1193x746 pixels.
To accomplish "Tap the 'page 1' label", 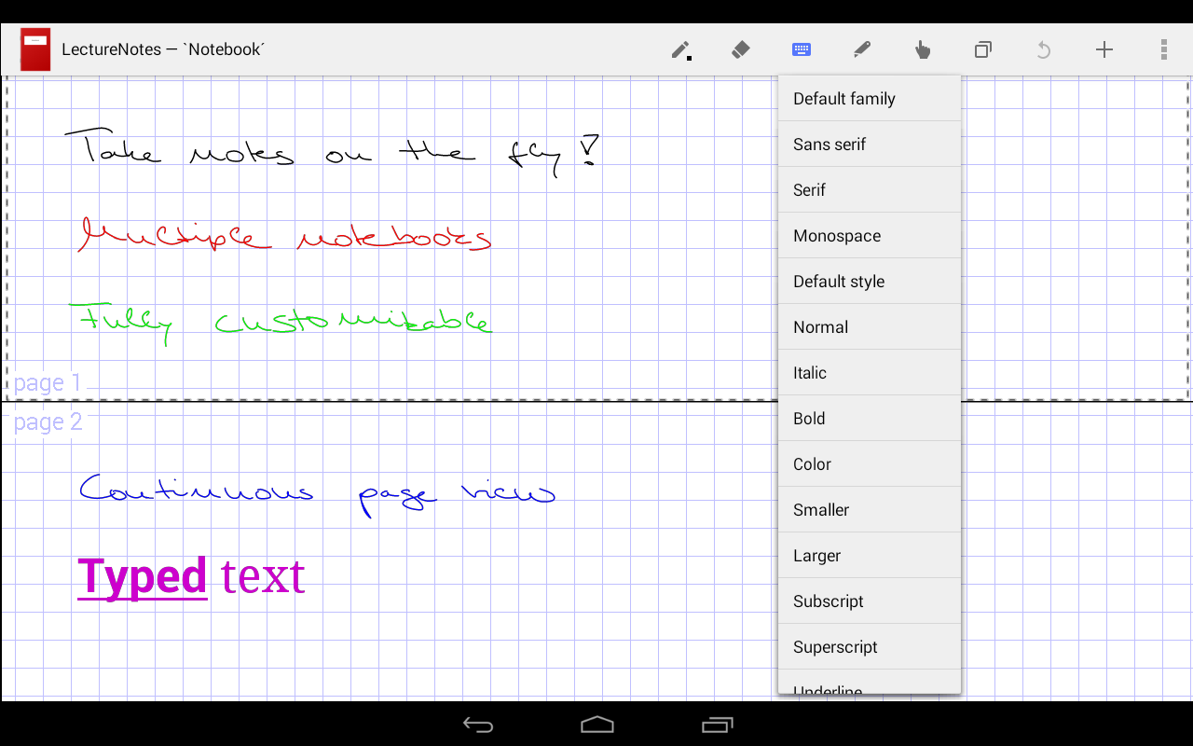I will 48,383.
